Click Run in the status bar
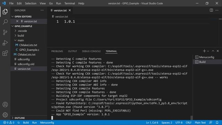Viewport: 222px width, 125px height. point(34,123)
